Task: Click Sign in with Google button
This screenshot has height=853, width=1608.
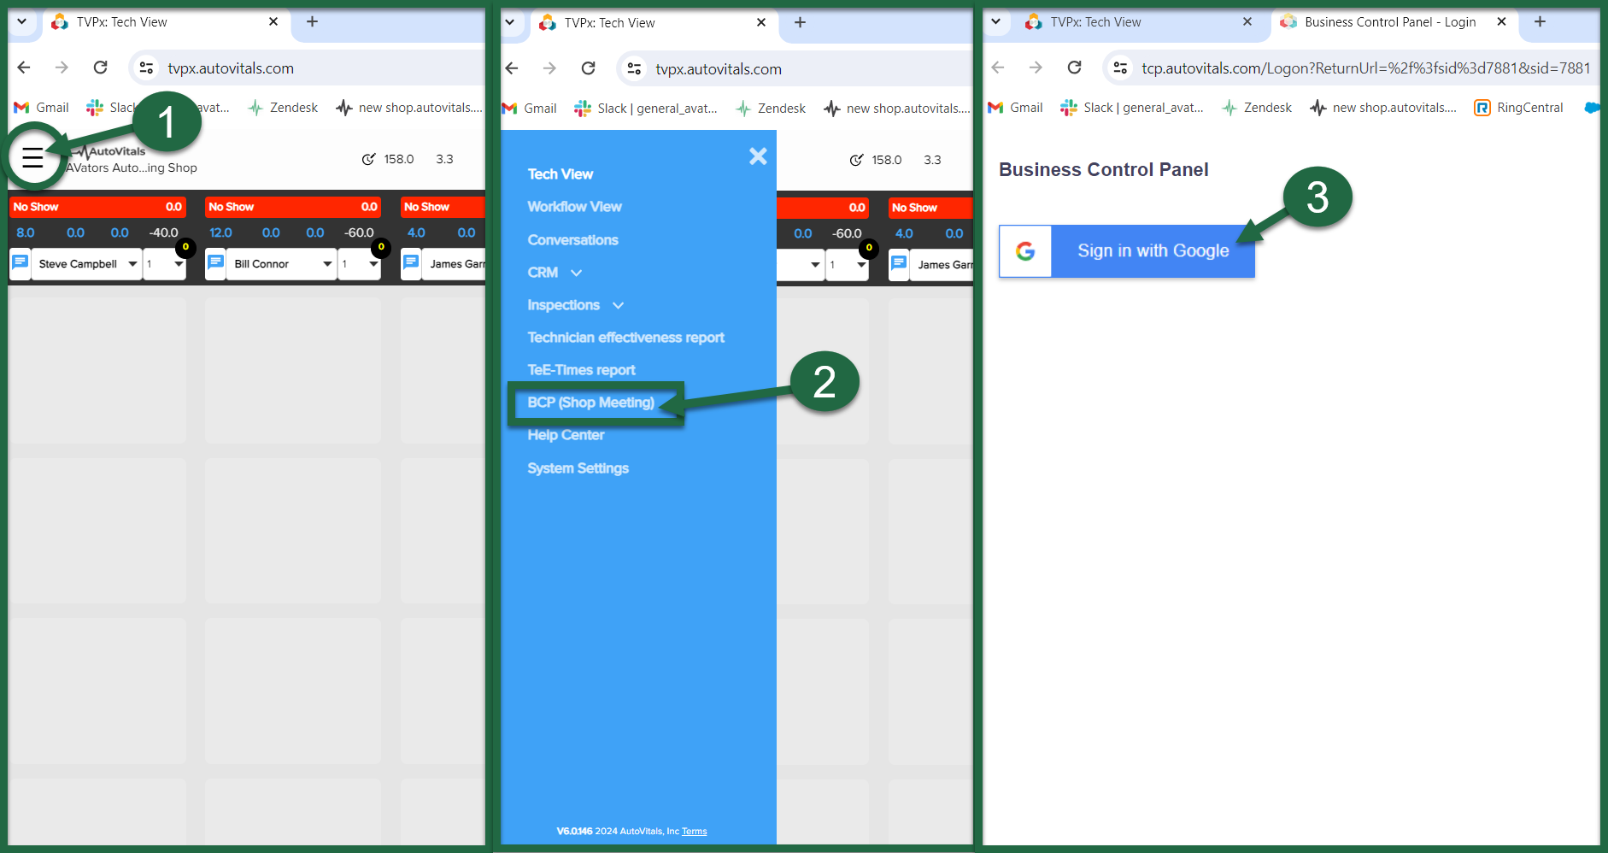Action: point(1152,251)
